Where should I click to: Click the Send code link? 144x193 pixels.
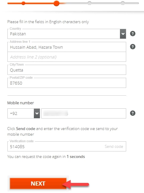click(114, 146)
